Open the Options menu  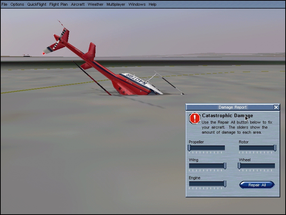(x=17, y=4)
